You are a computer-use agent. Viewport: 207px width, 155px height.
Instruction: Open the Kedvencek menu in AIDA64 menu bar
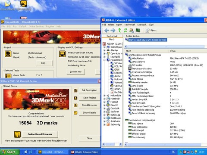point(130,25)
